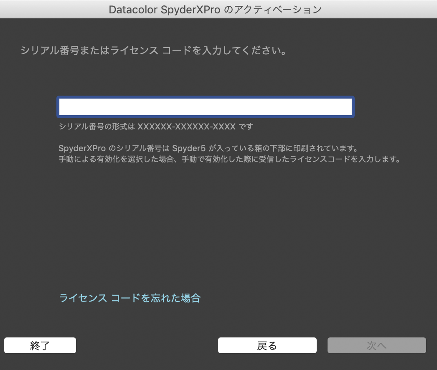
Task: Click the XXXXXX-XXXXXX-XXXX format example
Action: coord(186,126)
